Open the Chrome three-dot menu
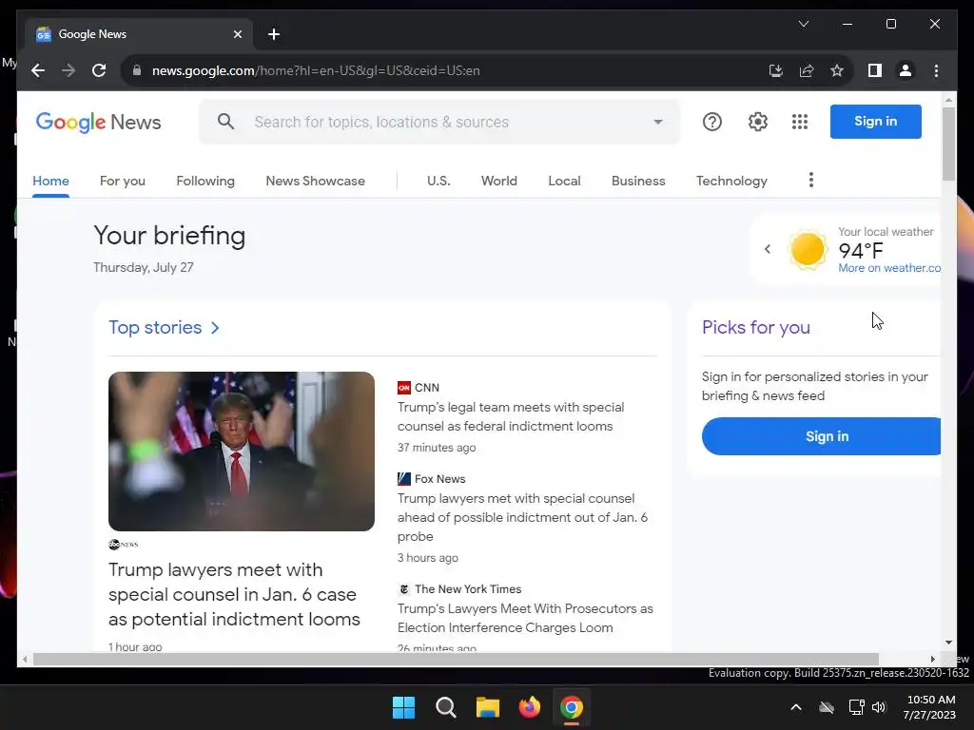The image size is (974, 730). [936, 70]
